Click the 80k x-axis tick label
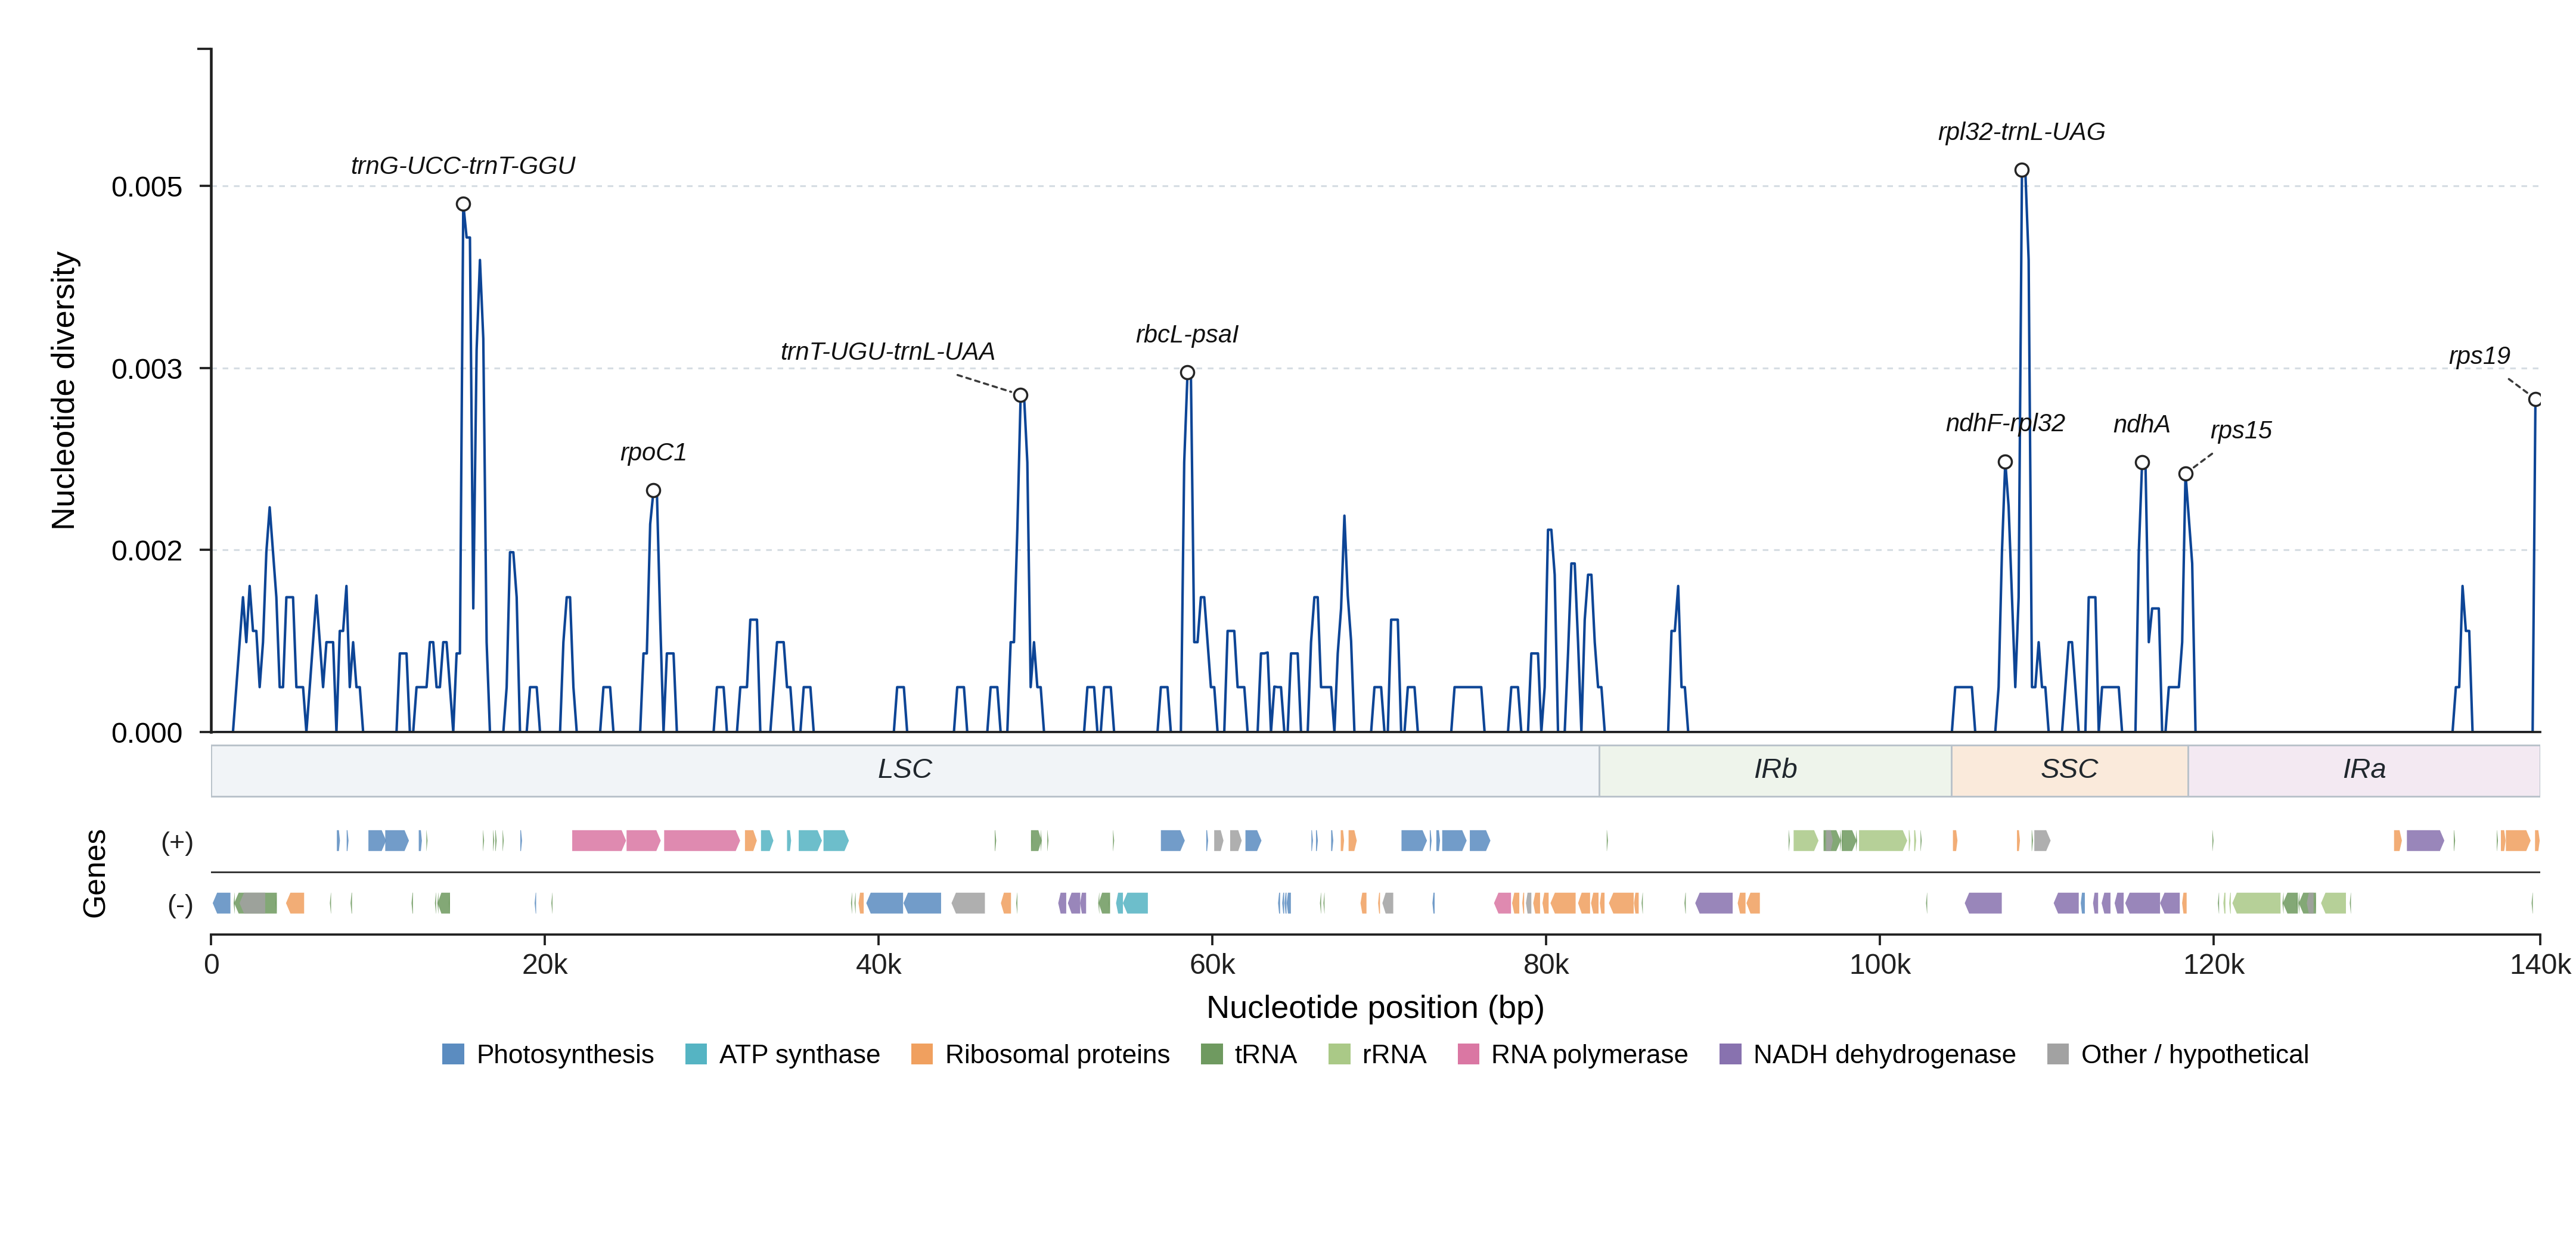 click(x=1546, y=964)
